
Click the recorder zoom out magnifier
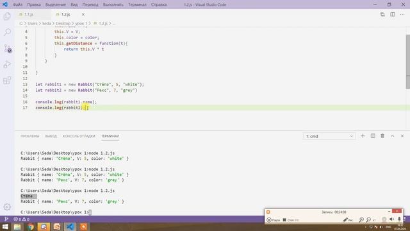click(x=368, y=219)
